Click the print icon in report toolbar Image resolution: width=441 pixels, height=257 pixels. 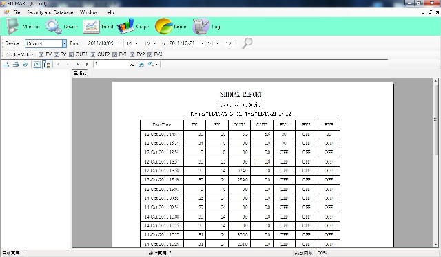(16, 65)
